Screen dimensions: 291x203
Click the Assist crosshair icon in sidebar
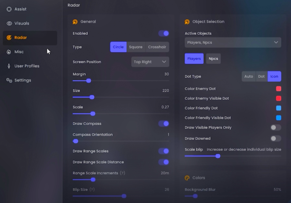click(9, 9)
